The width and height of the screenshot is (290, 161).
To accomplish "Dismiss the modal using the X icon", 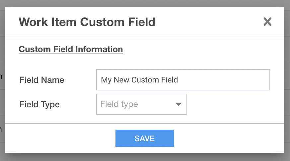I will [267, 22].
